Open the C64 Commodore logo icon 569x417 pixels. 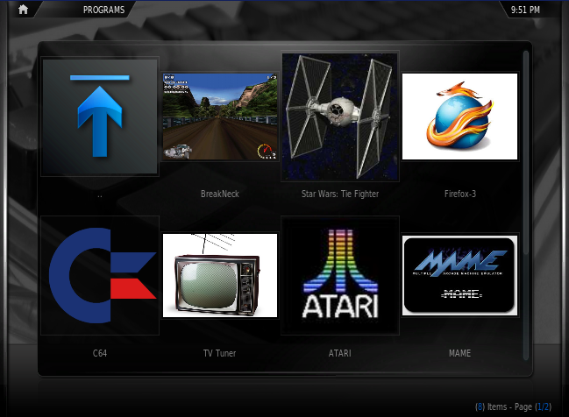click(x=100, y=276)
